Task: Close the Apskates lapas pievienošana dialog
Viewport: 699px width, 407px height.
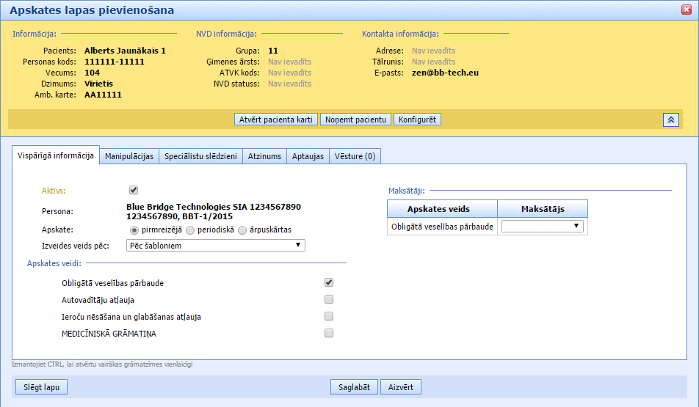Action: click(687, 10)
